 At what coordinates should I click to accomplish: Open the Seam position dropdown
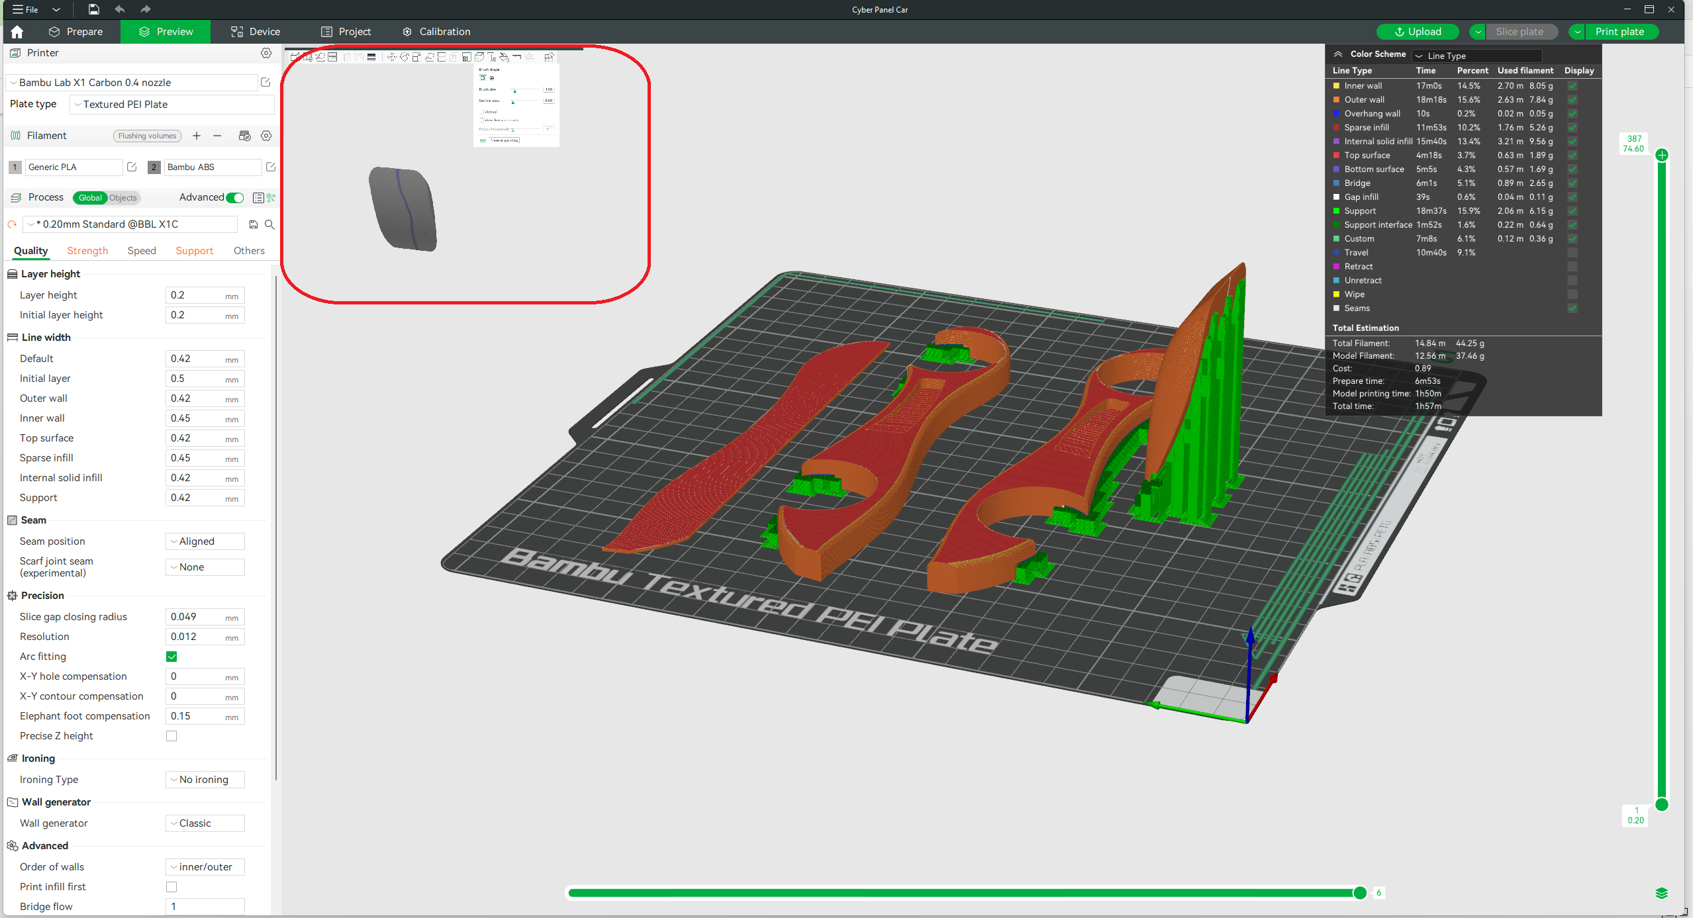(x=205, y=541)
